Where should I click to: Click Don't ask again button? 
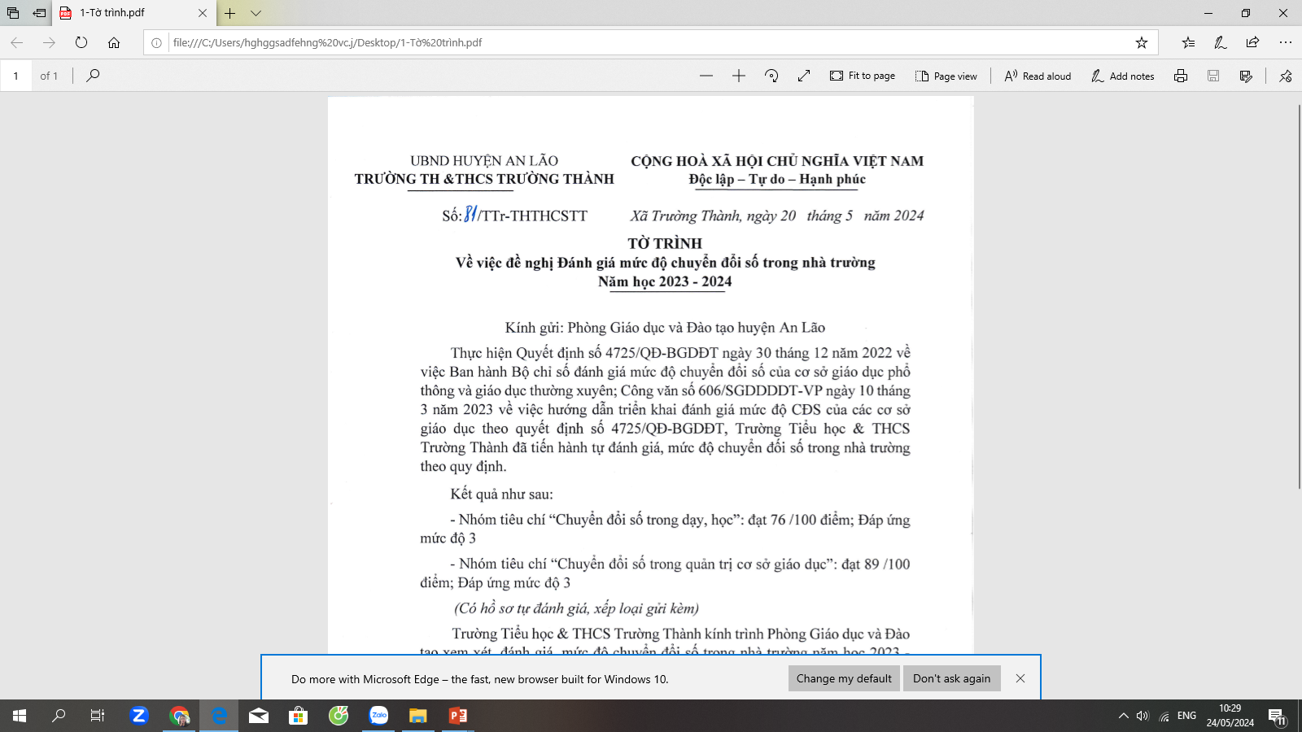[x=951, y=678]
